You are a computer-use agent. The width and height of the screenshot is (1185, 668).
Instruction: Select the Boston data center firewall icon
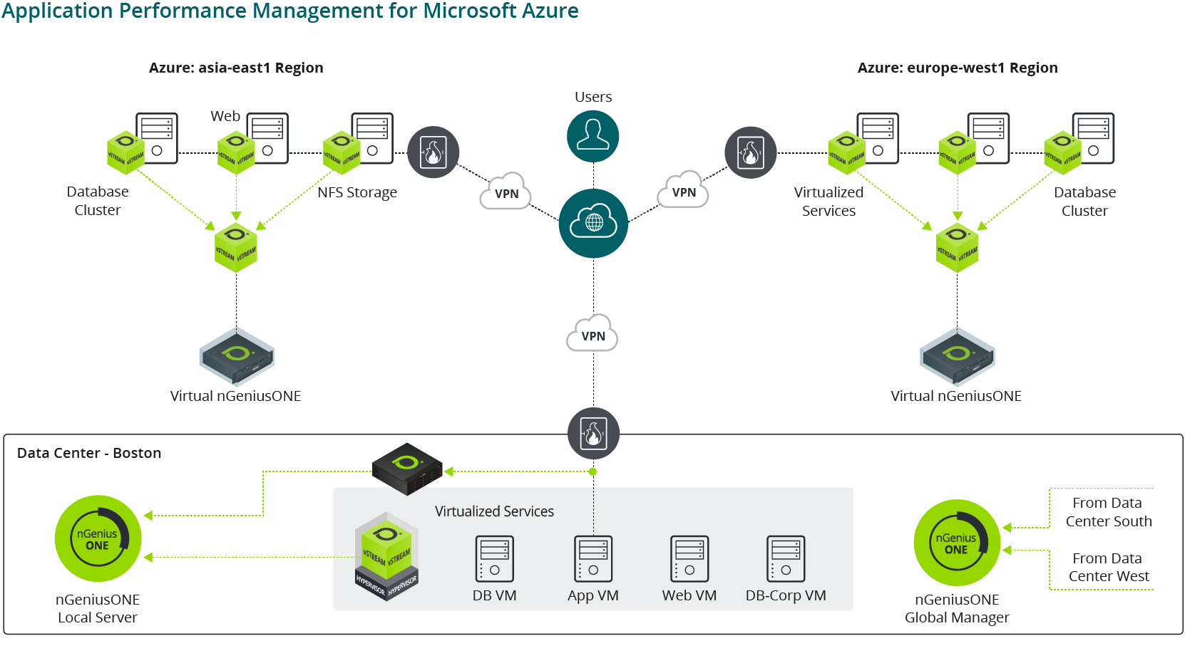point(593,434)
